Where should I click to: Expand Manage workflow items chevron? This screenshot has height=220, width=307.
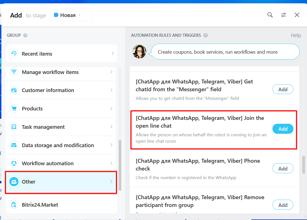(111, 72)
